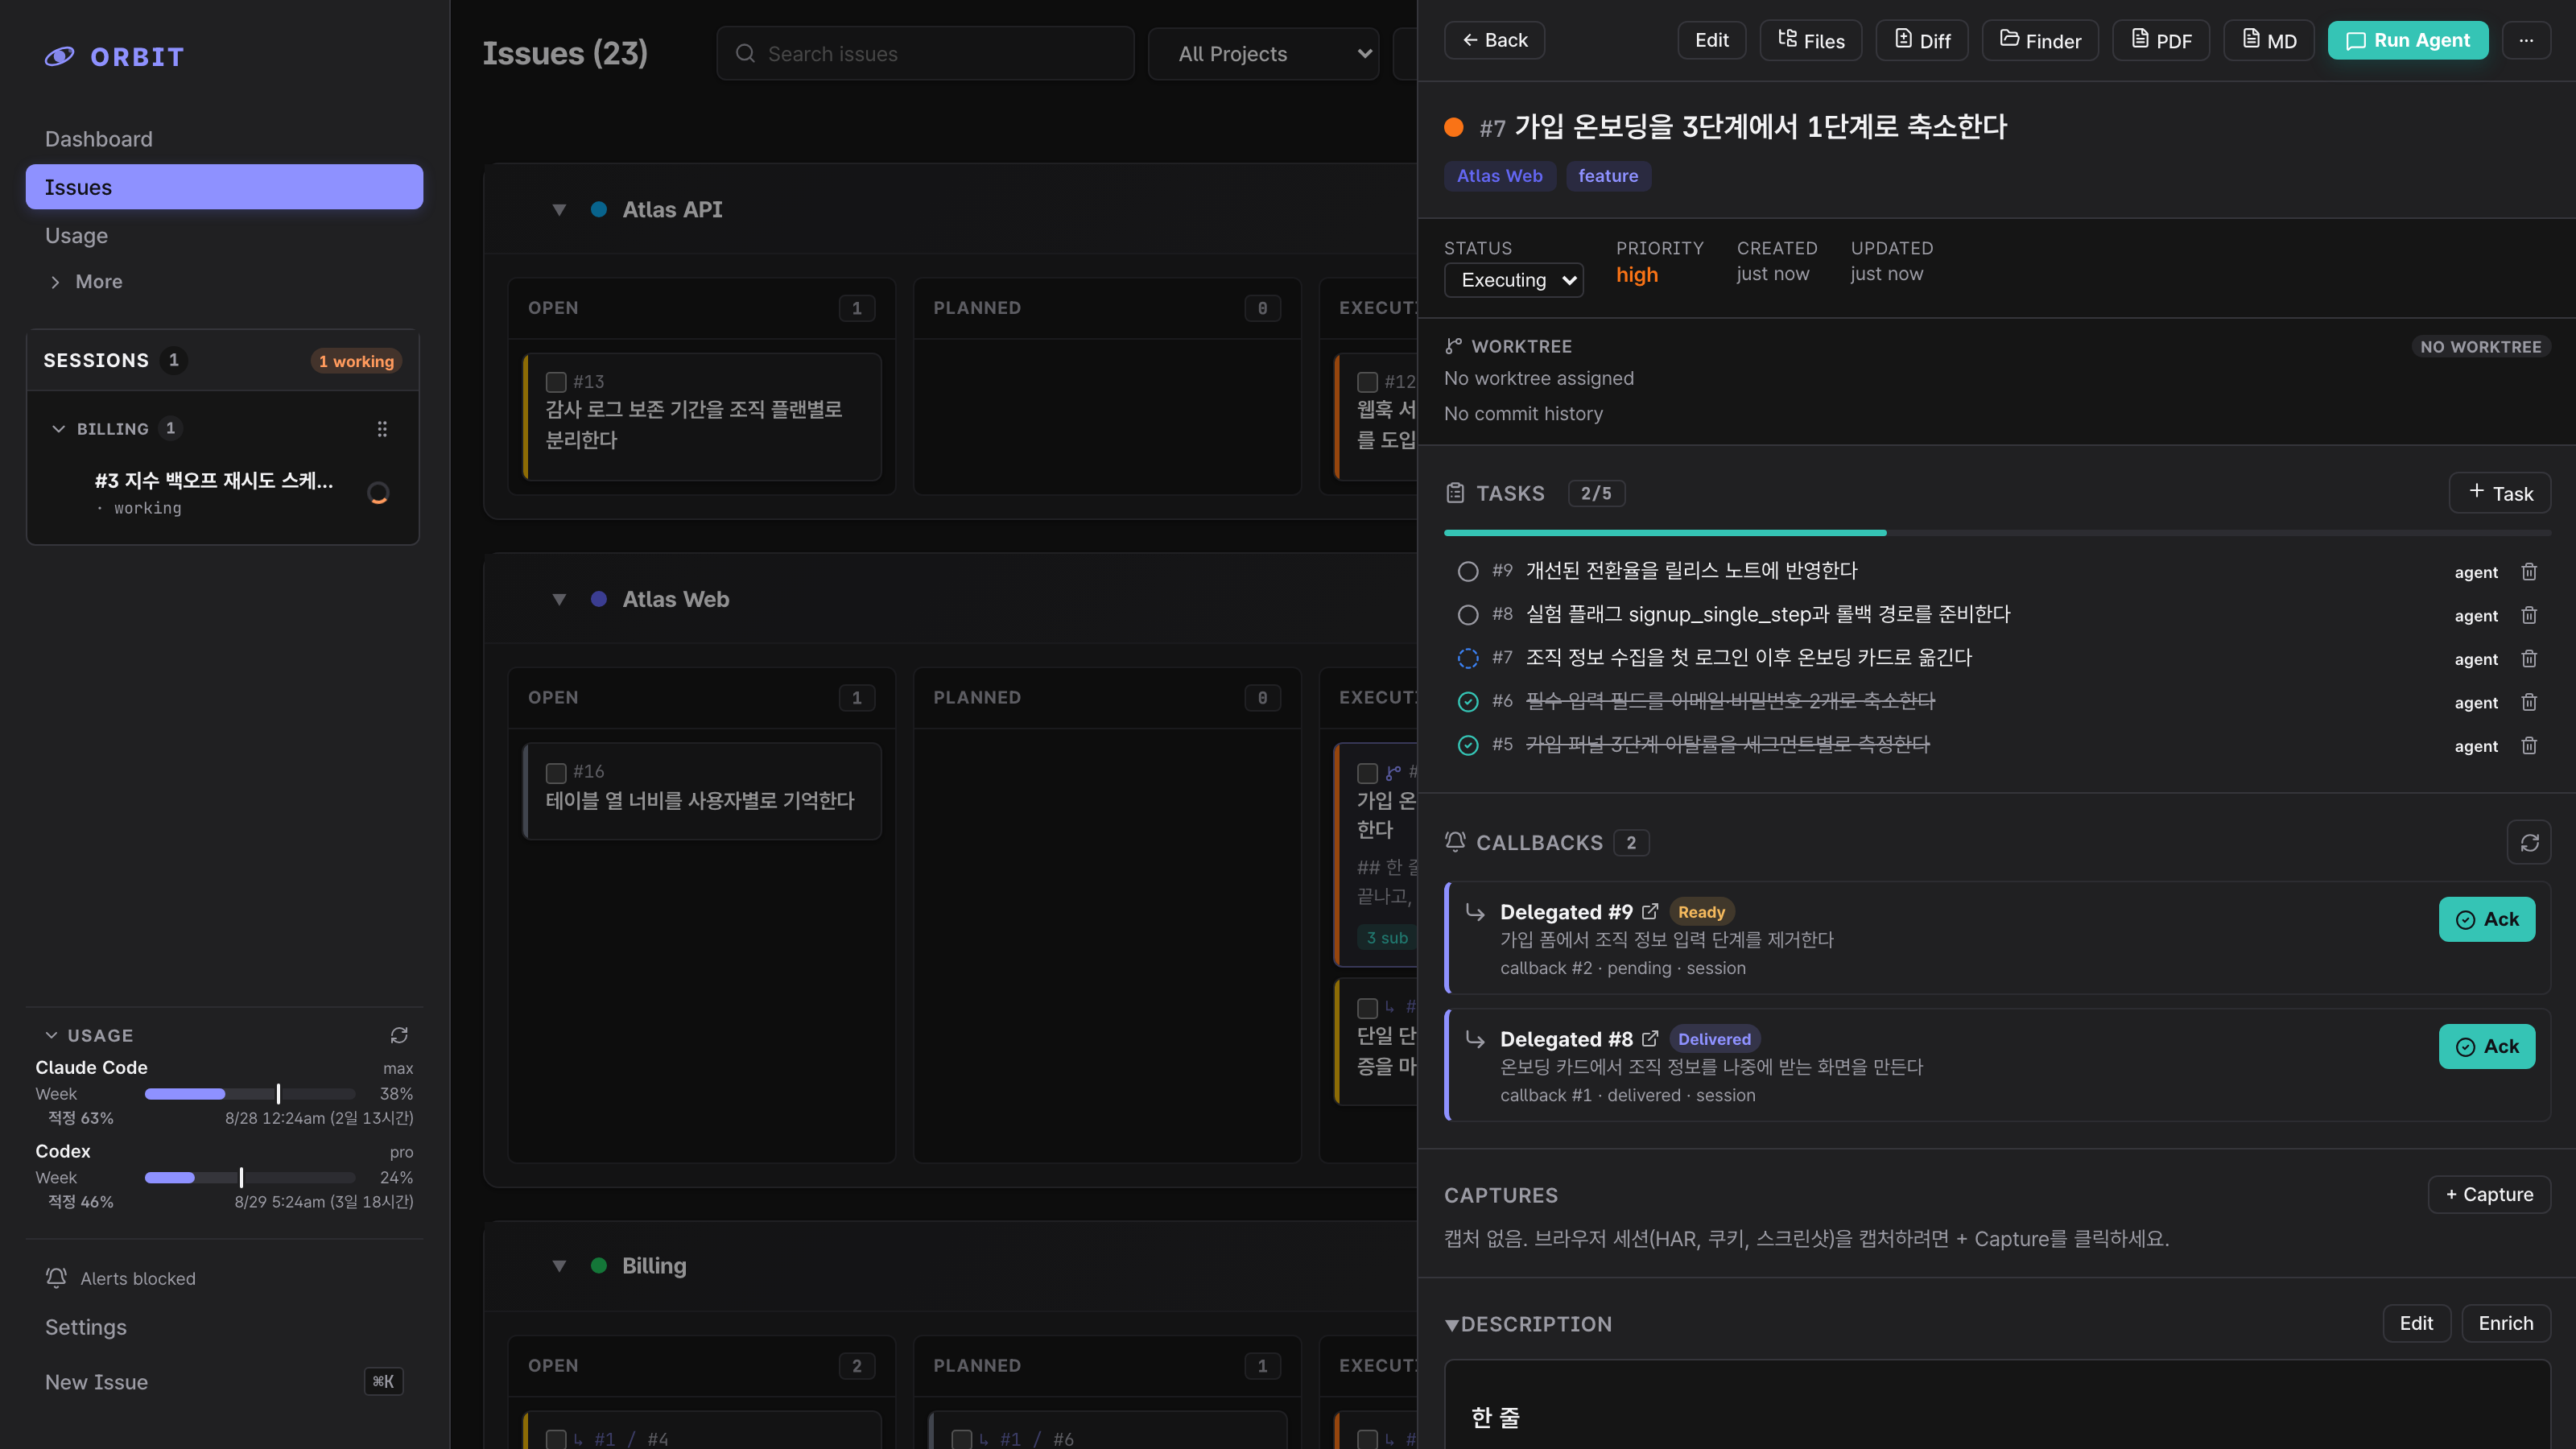Viewport: 2576px width, 1449px height.
Task: Open Delegated #9 external link icon
Action: (x=1650, y=911)
